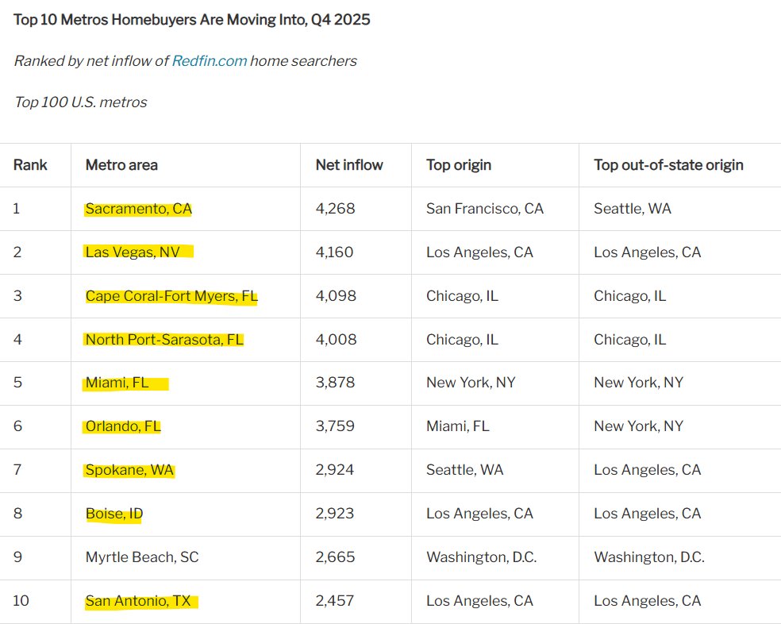
Task: Click rank number 10
Action: click(21, 601)
